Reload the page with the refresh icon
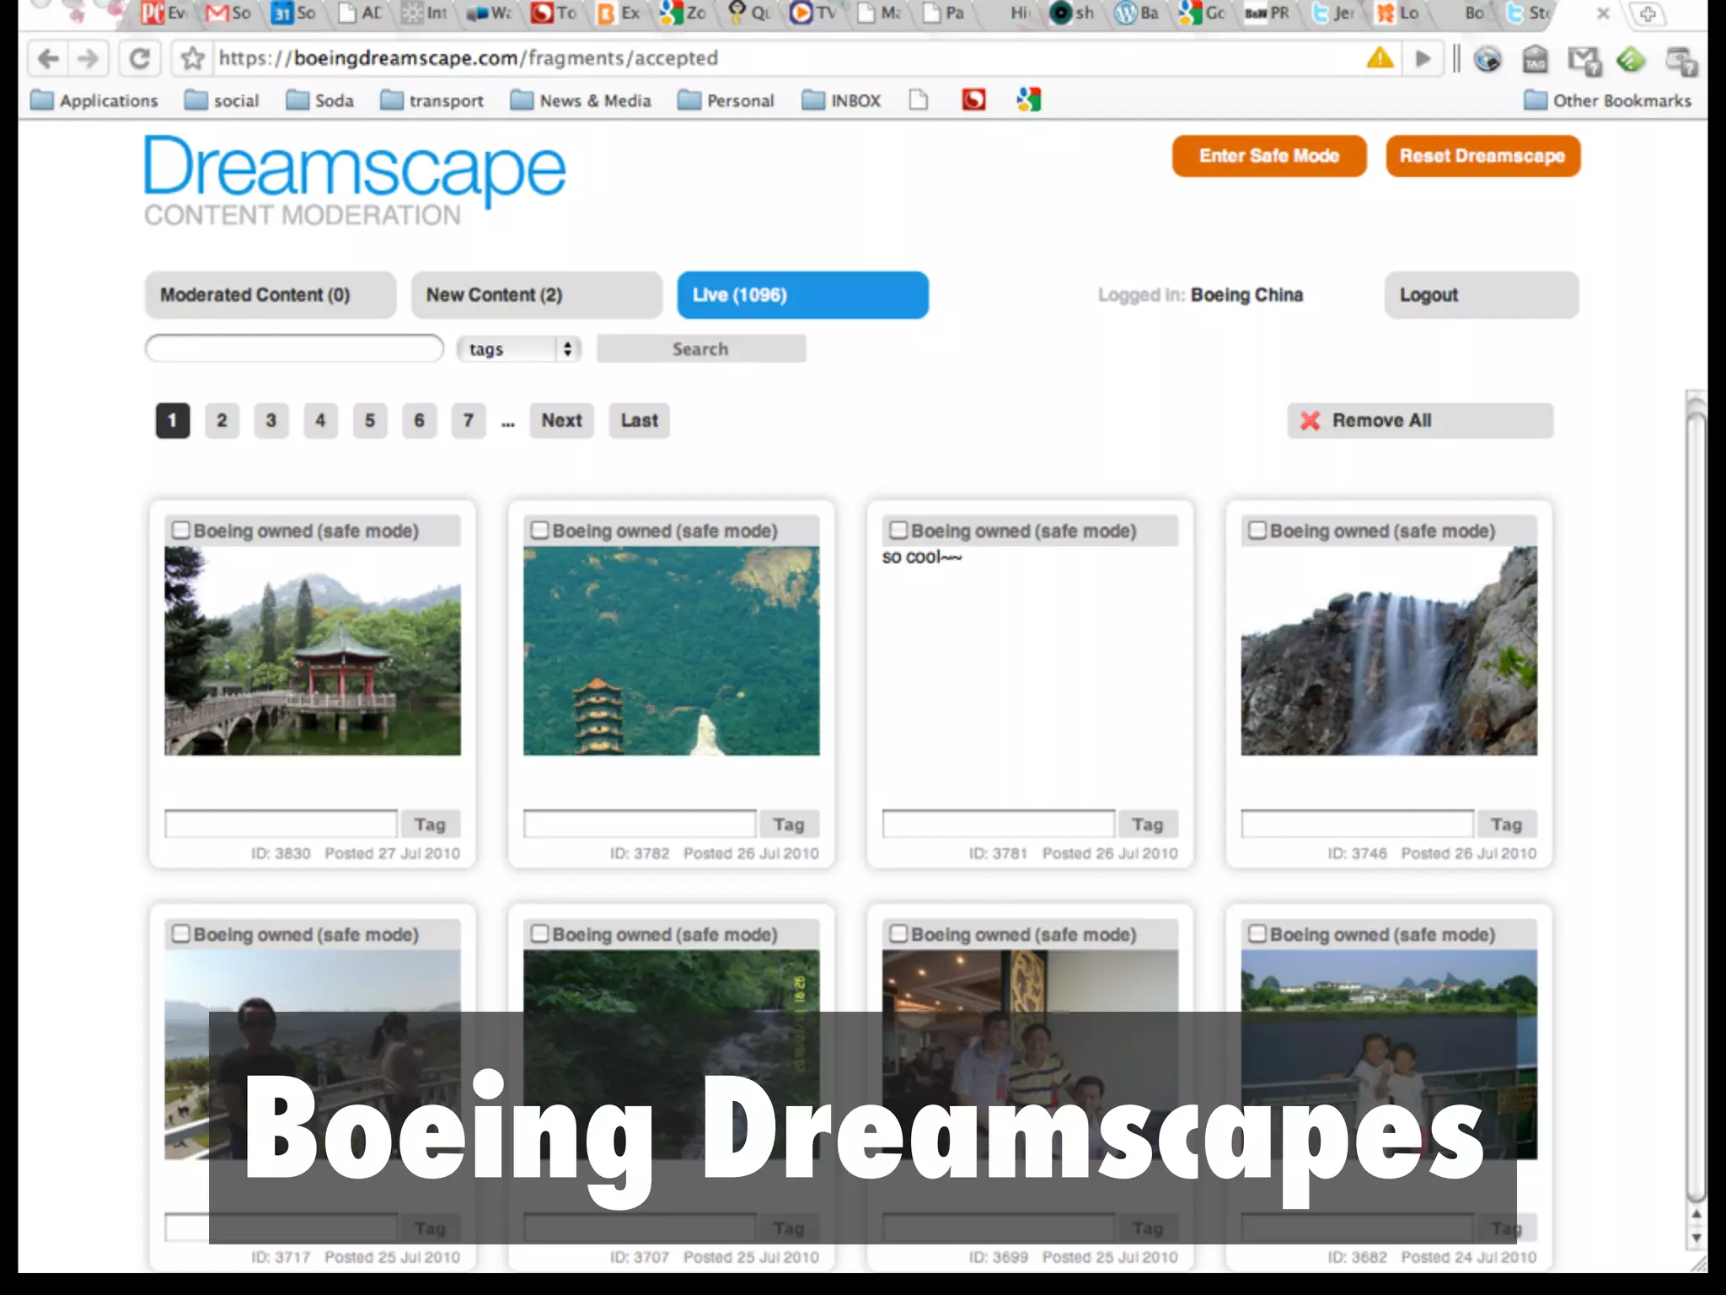Viewport: 1726px width, 1295px height. (140, 58)
